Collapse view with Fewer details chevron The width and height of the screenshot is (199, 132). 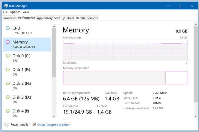coord(7,124)
